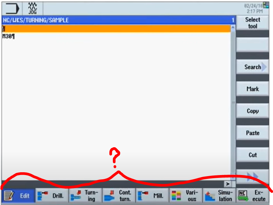Click the NC Execute icon
The height and width of the screenshot is (205, 273).
(243, 195)
